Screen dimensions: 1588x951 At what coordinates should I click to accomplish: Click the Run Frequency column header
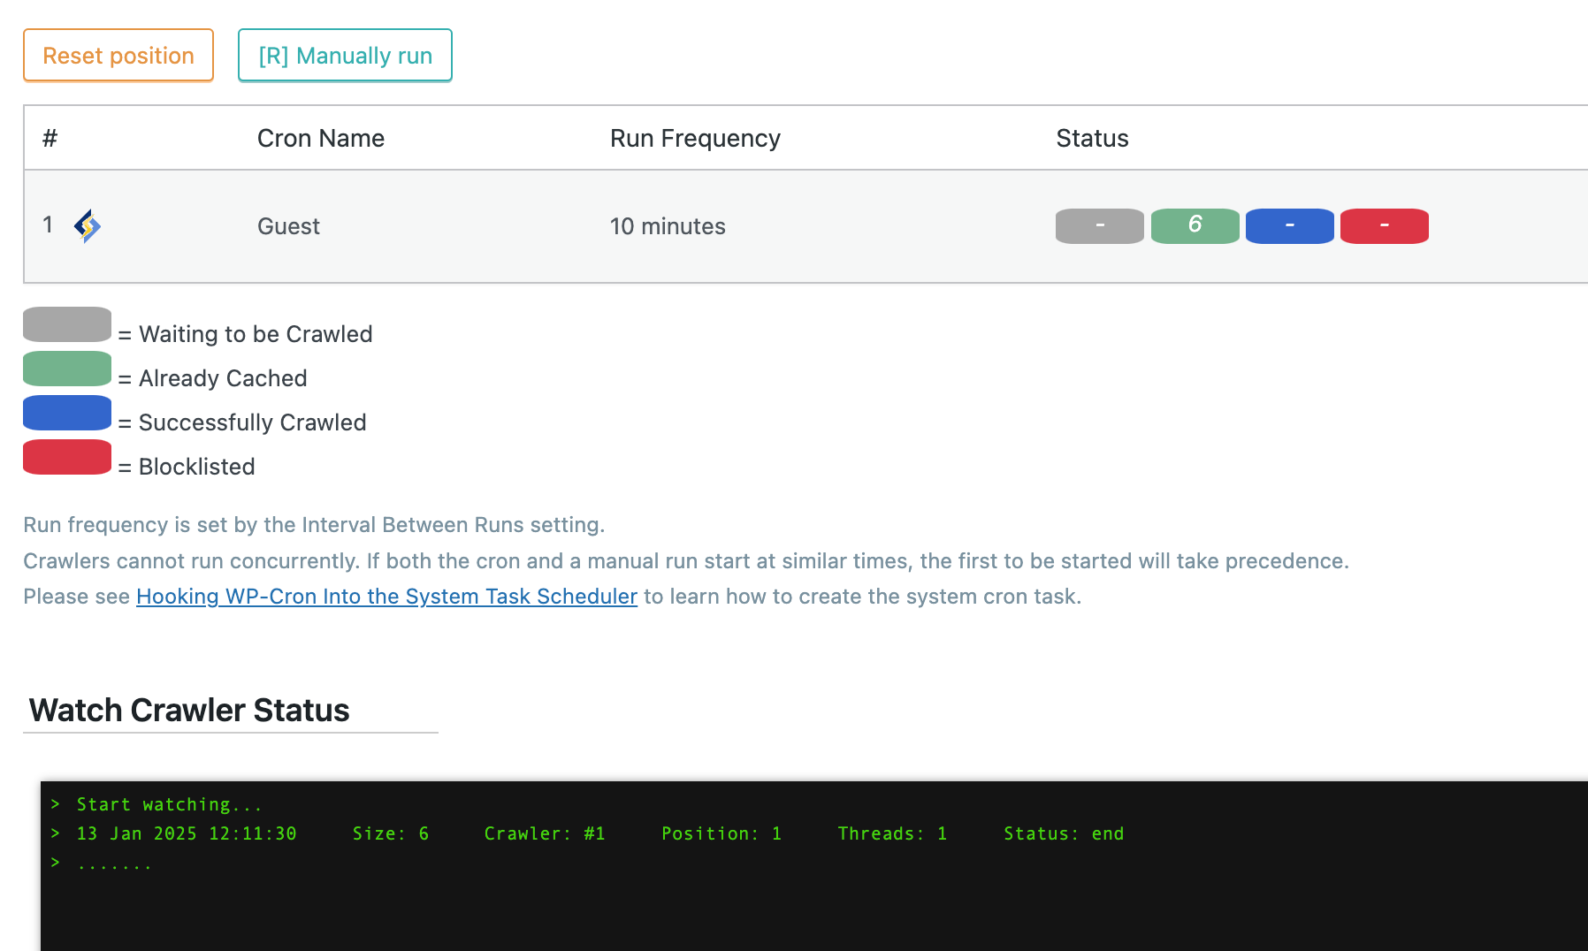[695, 139]
